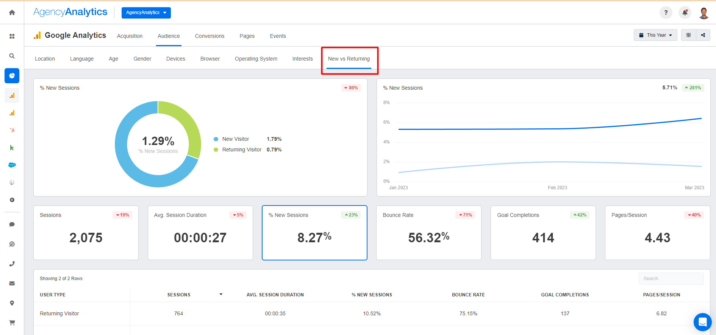This screenshot has width=716, height=335.
Task: Open the Interests sub-tab
Action: tap(302, 59)
